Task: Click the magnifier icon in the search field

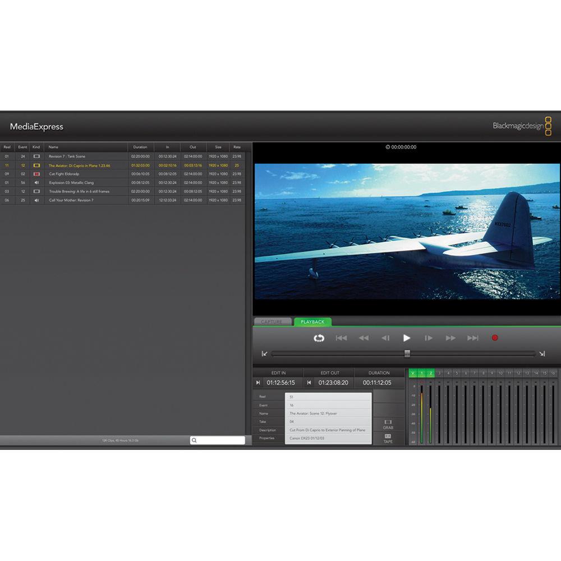Action: 194,441
